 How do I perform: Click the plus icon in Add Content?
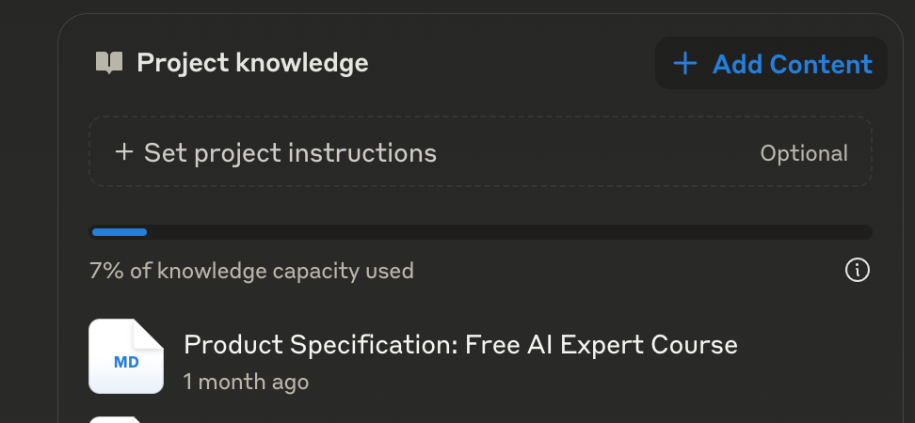coord(685,64)
